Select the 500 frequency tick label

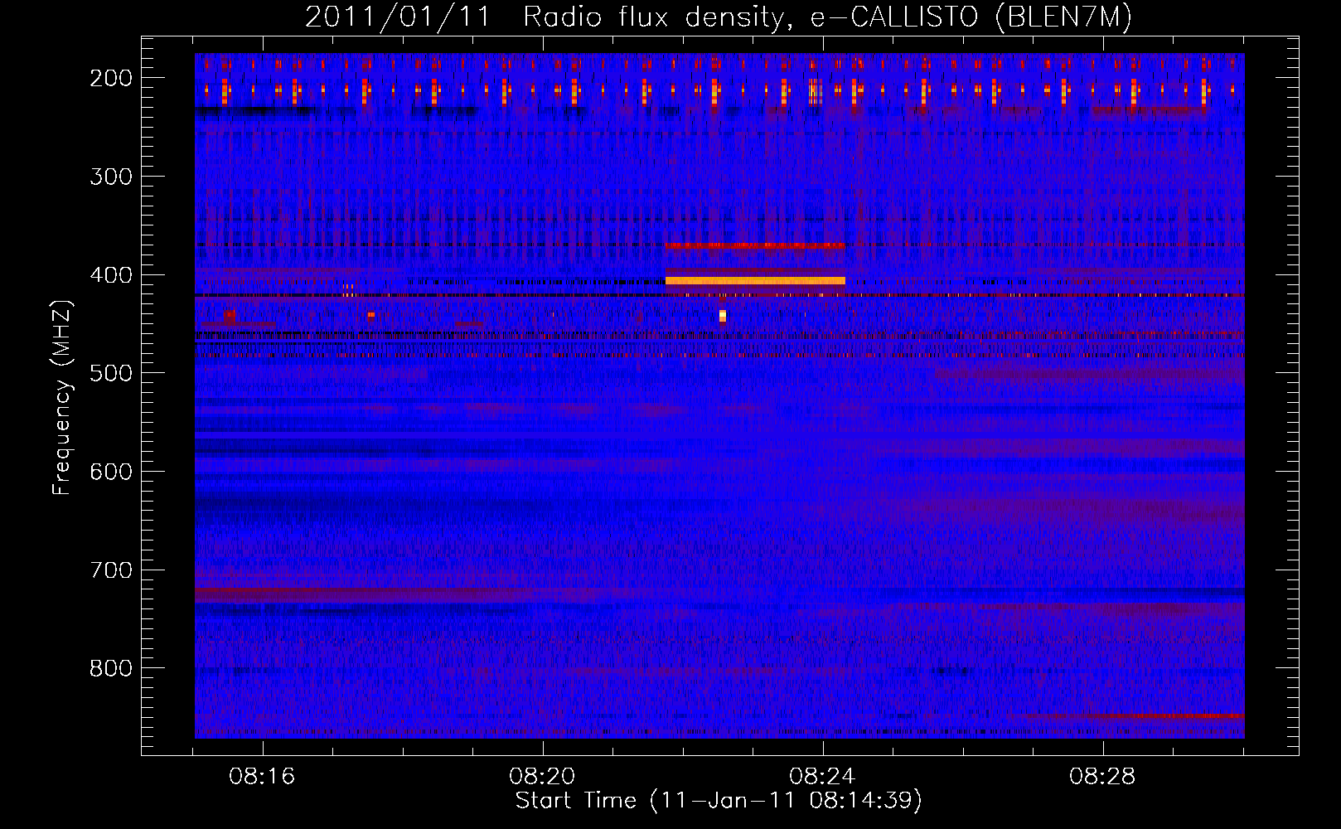(111, 373)
